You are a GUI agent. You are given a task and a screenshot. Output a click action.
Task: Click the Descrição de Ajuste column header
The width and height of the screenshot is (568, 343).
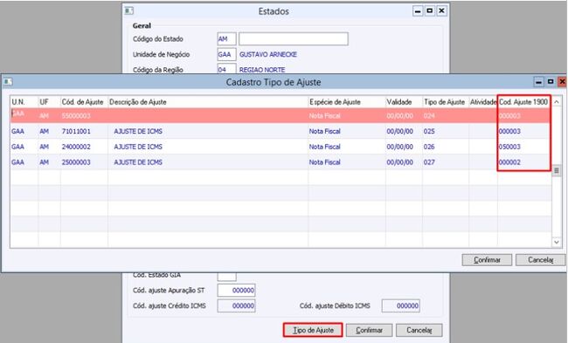pos(208,102)
